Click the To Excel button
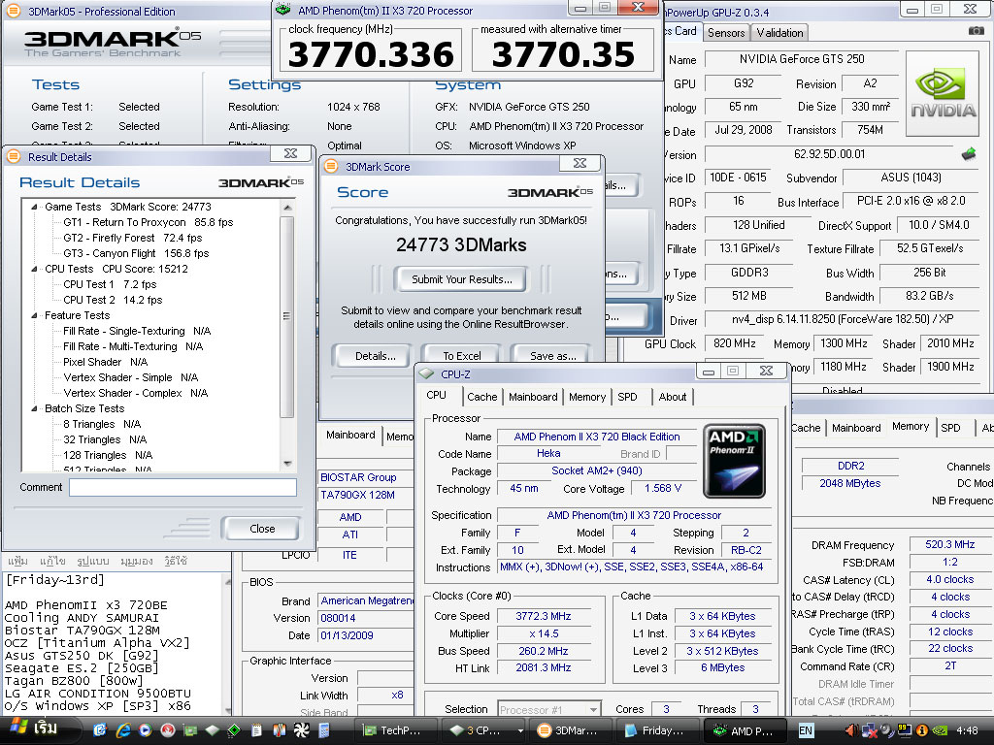 (x=462, y=356)
